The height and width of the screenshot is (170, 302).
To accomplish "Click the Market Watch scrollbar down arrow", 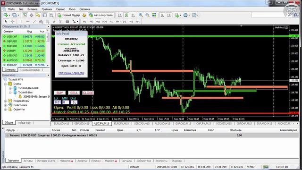I will coord(48,65).
